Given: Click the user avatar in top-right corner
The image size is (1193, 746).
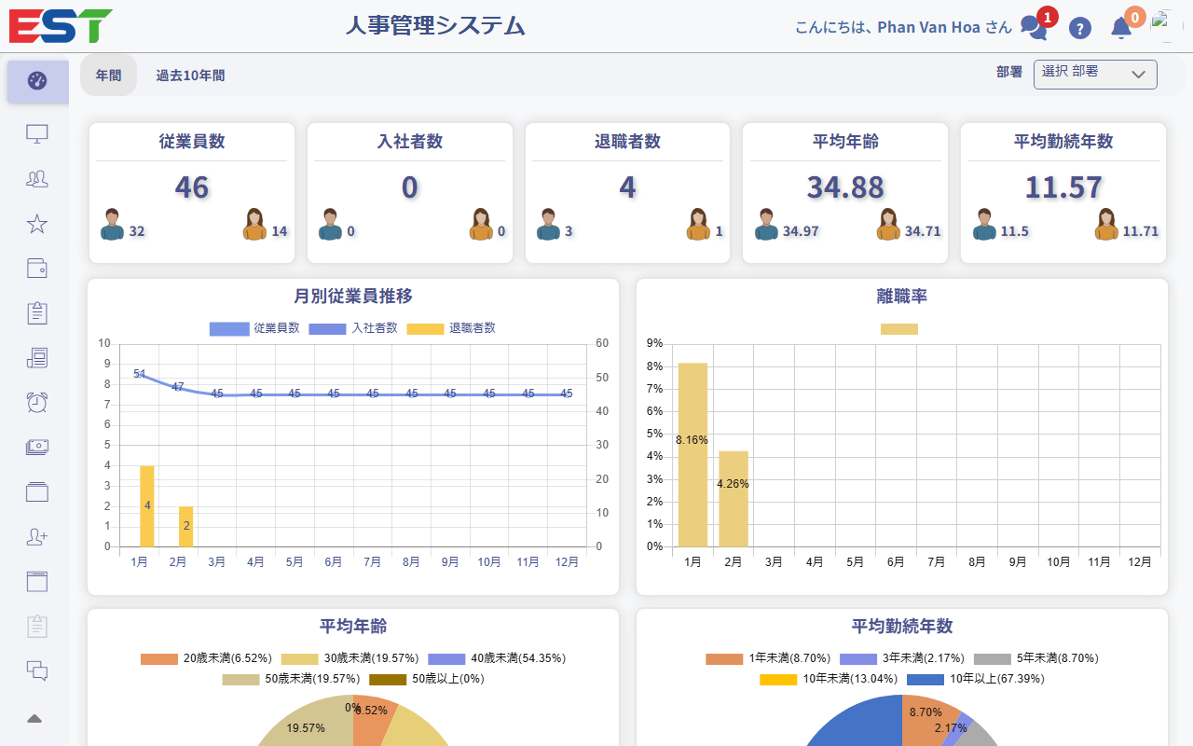Looking at the screenshot, I should click(x=1166, y=26).
